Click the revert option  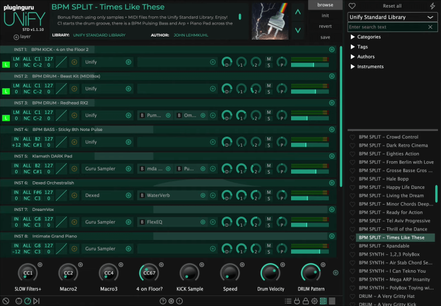325,26
